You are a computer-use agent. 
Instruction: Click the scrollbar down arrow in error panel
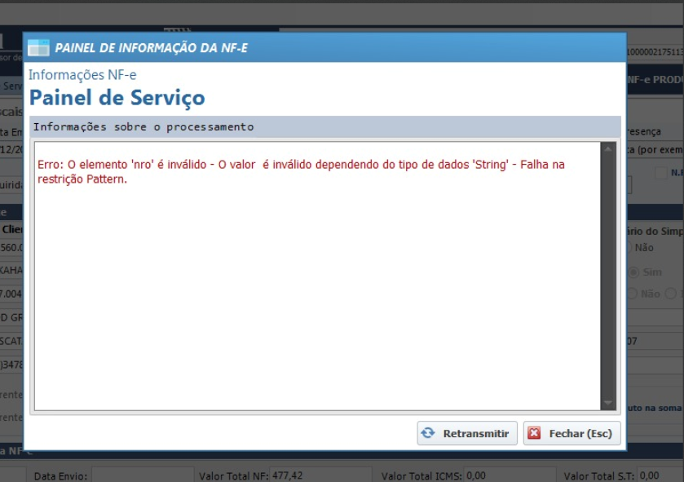tap(607, 403)
